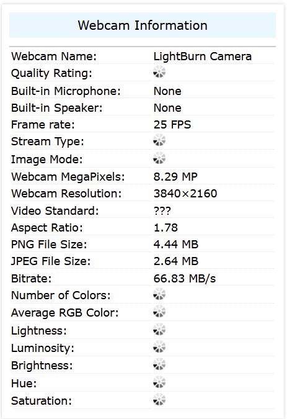Click the PNG File Size 4.44 MB
287x419 pixels.
pyautogui.click(x=176, y=245)
